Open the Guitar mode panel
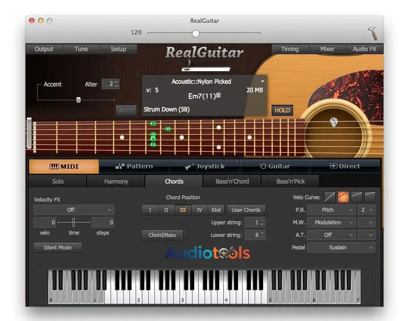409x321 pixels. coord(275,166)
